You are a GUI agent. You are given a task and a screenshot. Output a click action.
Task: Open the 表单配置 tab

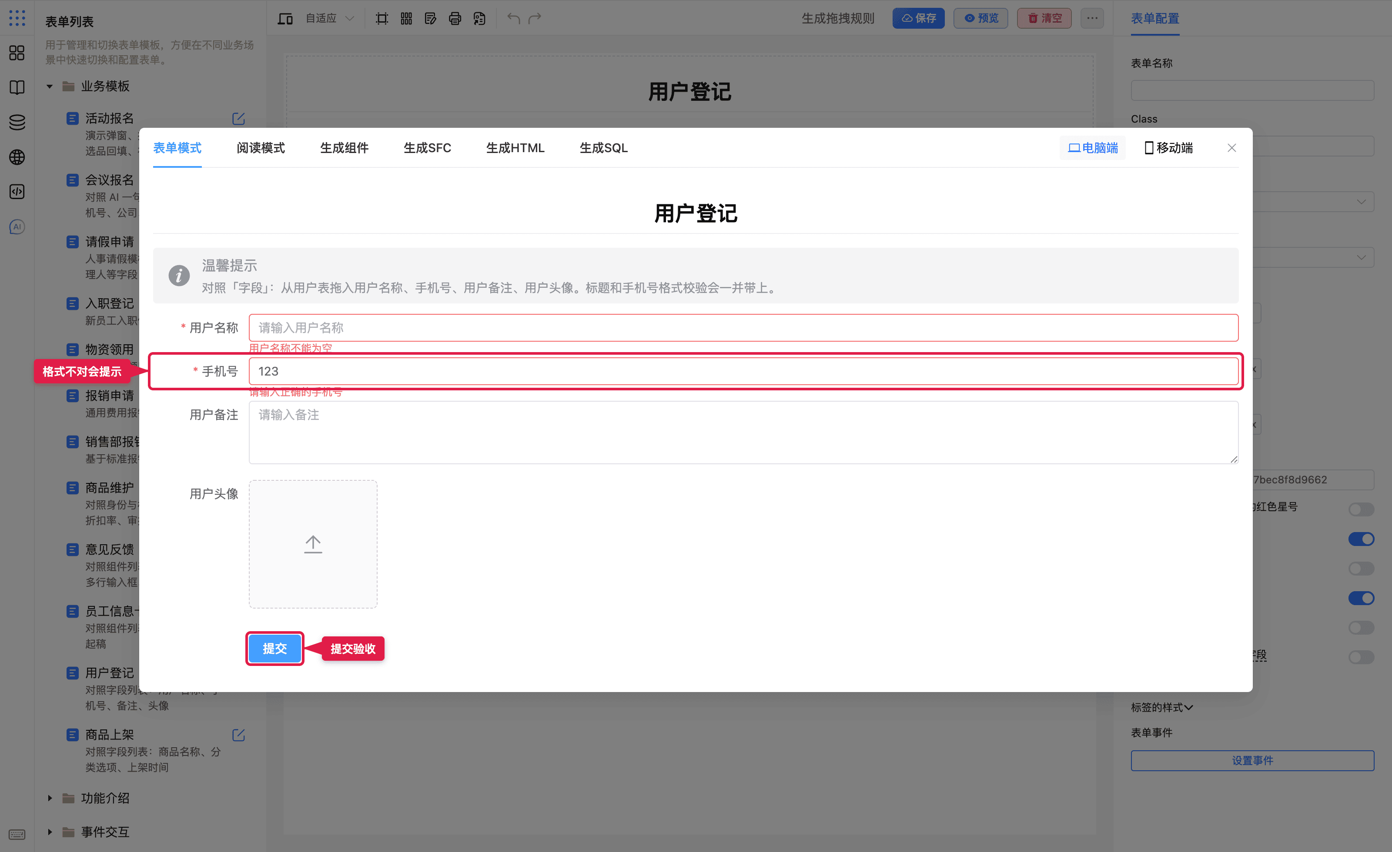1155,19
